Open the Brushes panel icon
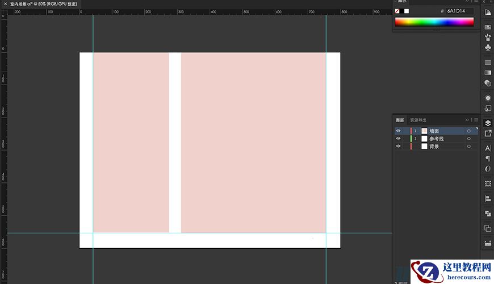 (x=488, y=37)
